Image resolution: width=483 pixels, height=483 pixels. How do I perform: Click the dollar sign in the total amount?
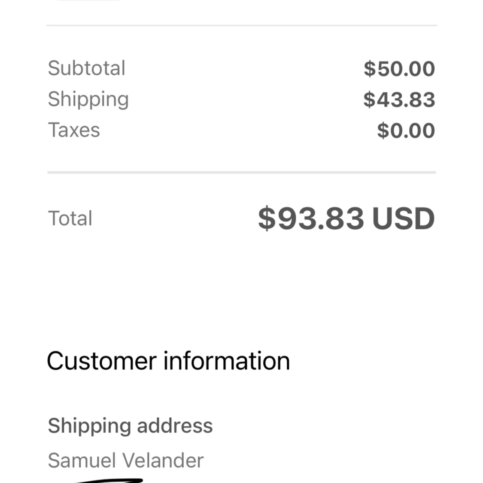coord(266,218)
